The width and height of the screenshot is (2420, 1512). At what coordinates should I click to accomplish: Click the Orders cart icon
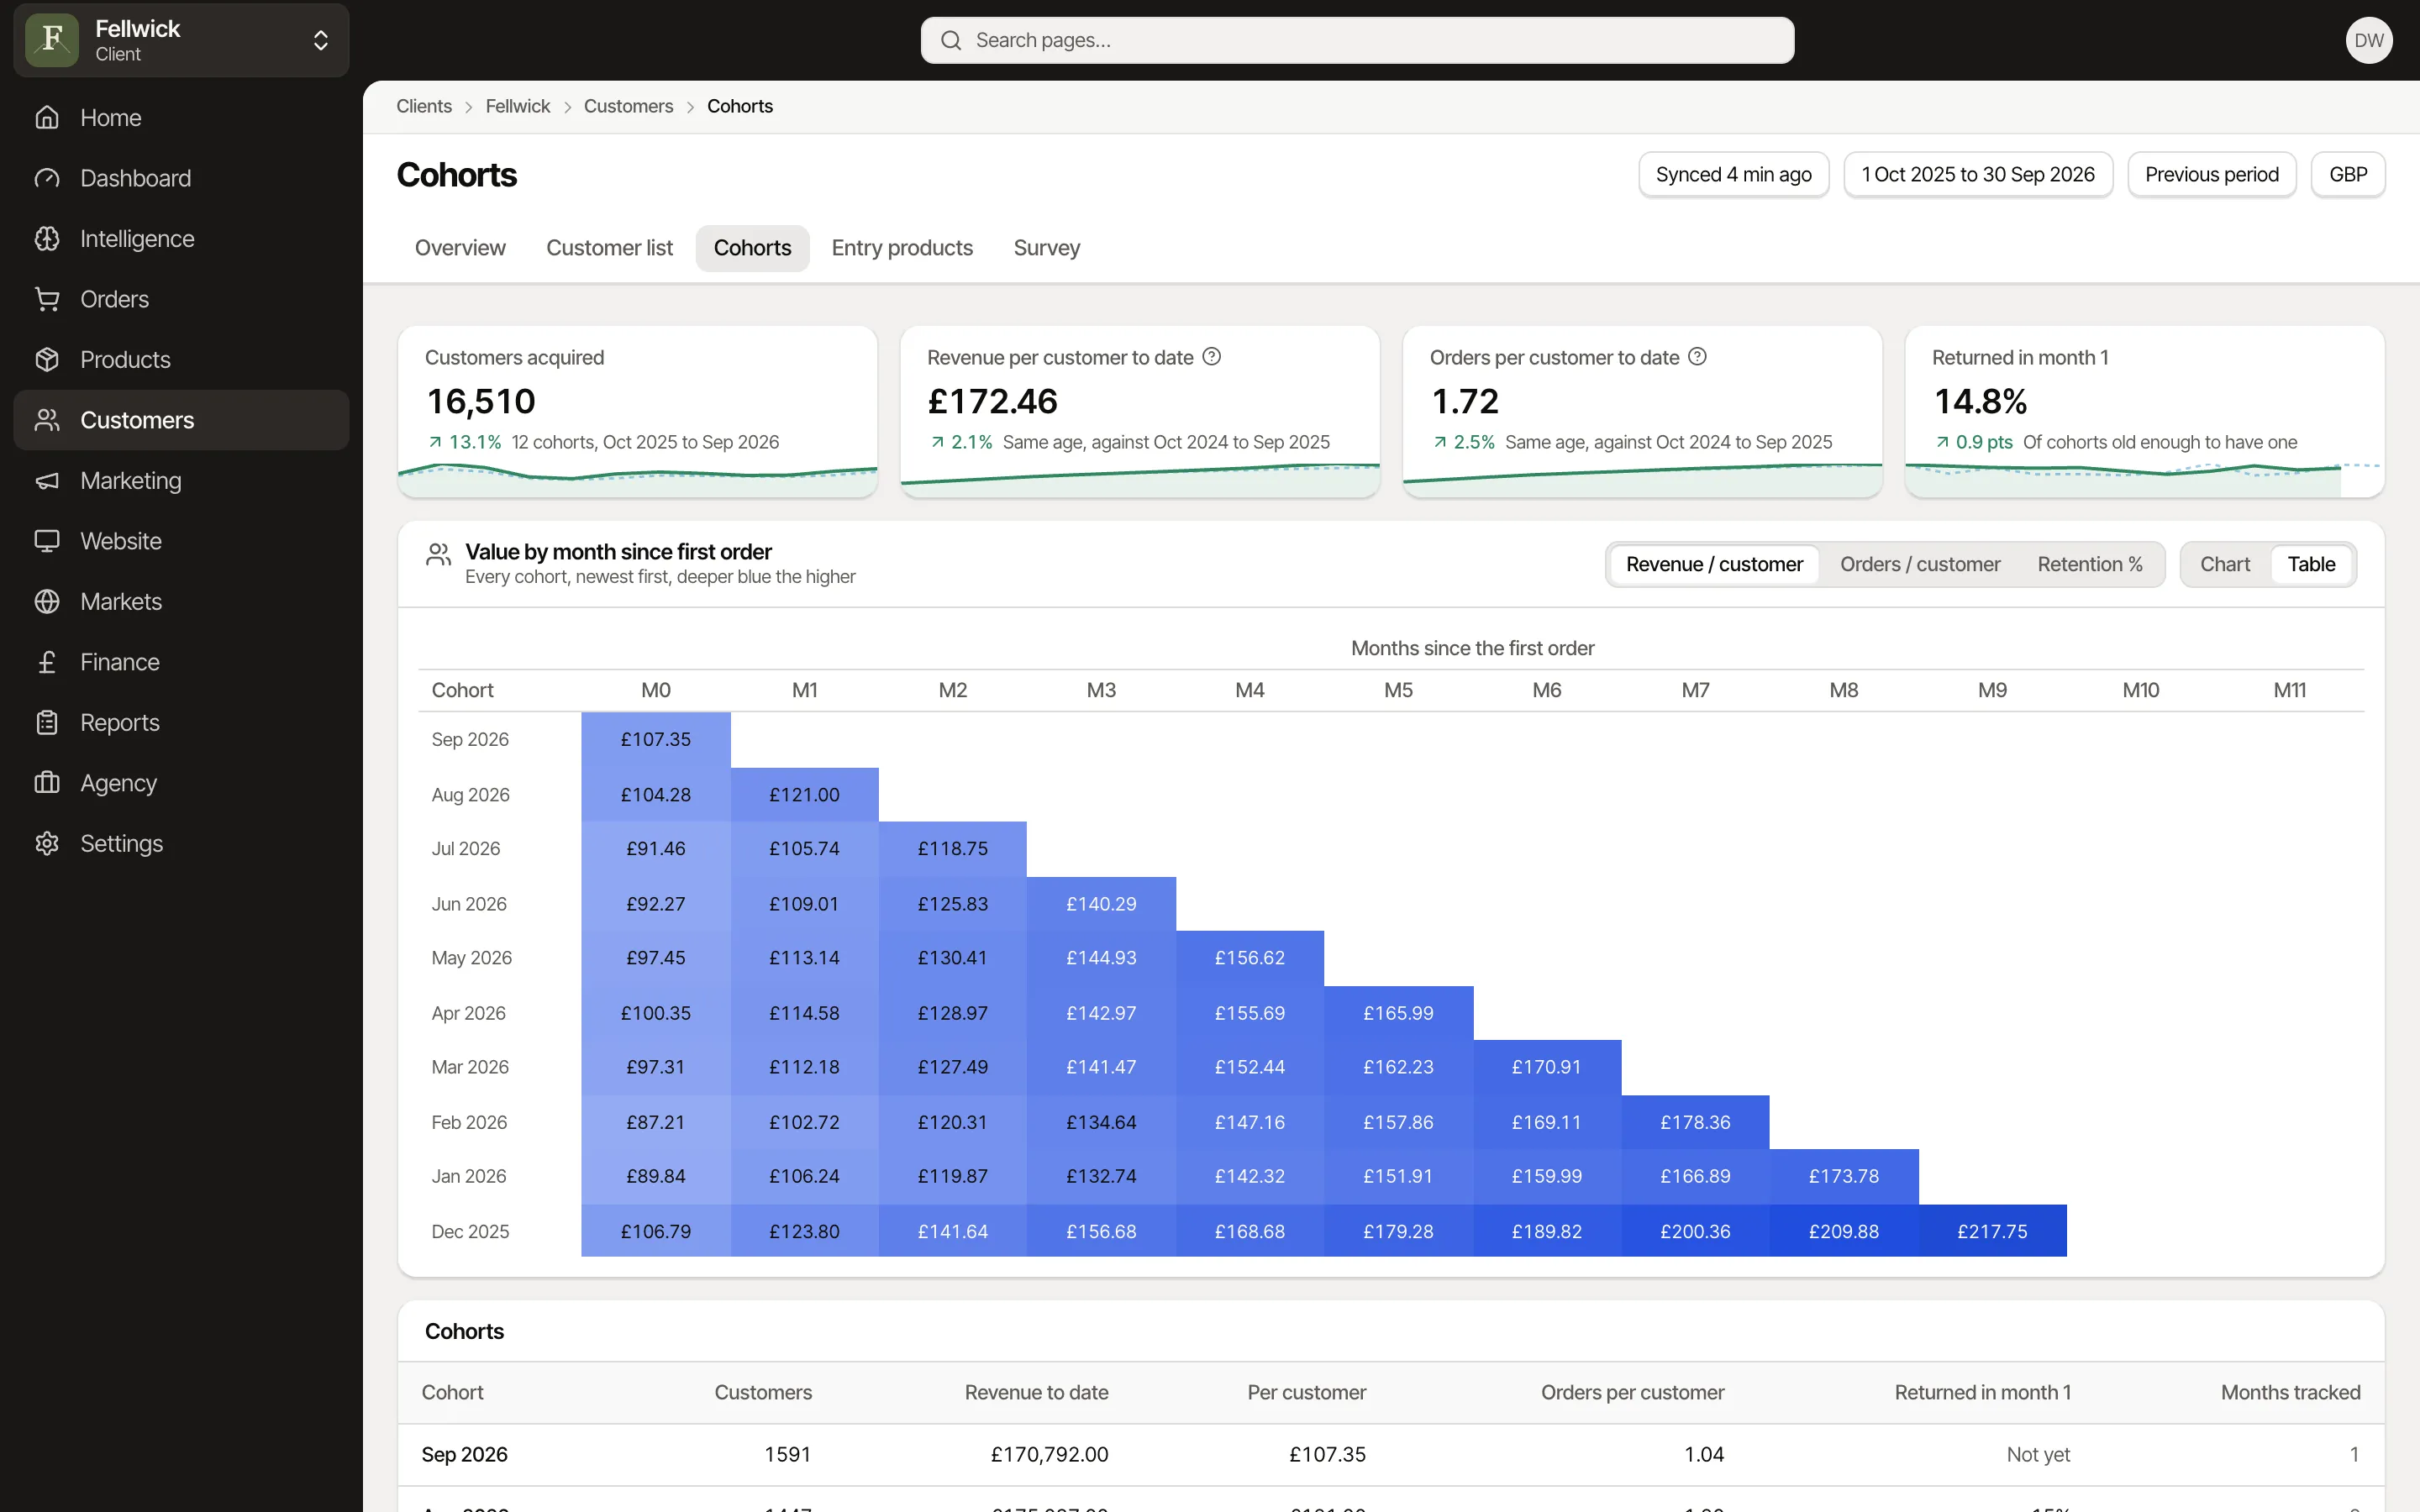click(x=47, y=299)
